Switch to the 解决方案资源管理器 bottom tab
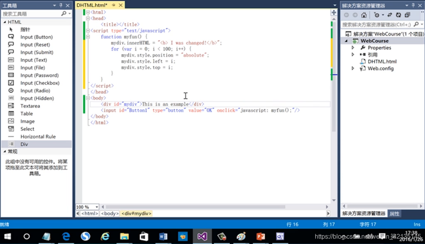 pos(363,213)
